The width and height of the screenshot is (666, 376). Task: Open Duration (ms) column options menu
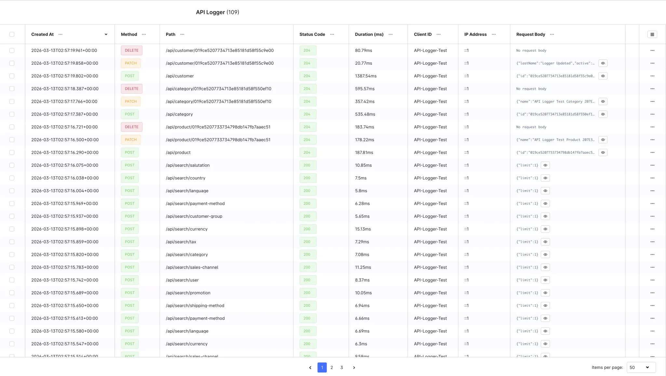(391, 34)
